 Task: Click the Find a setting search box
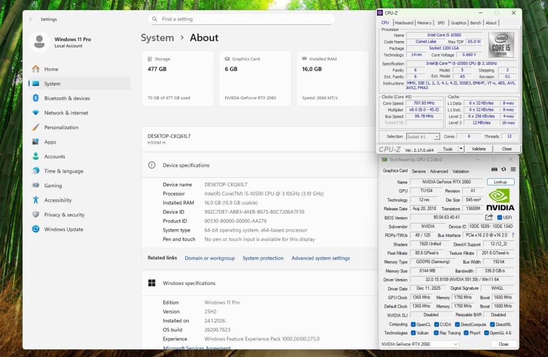[238, 19]
